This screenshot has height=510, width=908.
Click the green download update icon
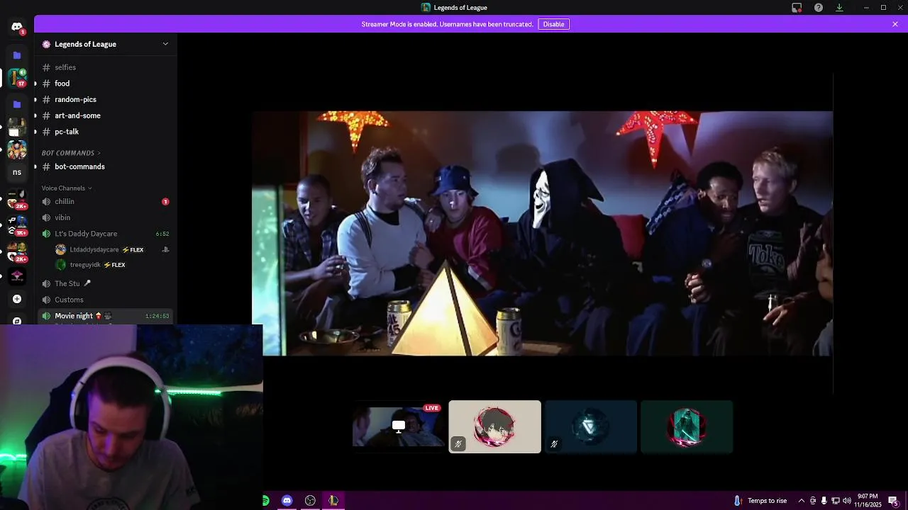point(839,8)
